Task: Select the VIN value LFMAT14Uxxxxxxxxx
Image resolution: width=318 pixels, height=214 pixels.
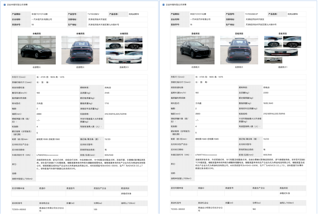Action: pos(206,155)
